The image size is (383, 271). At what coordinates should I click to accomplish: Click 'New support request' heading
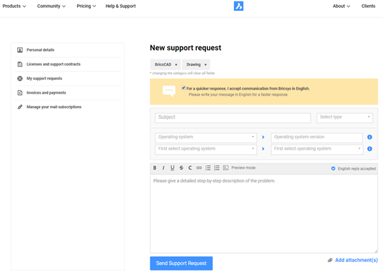coord(185,48)
